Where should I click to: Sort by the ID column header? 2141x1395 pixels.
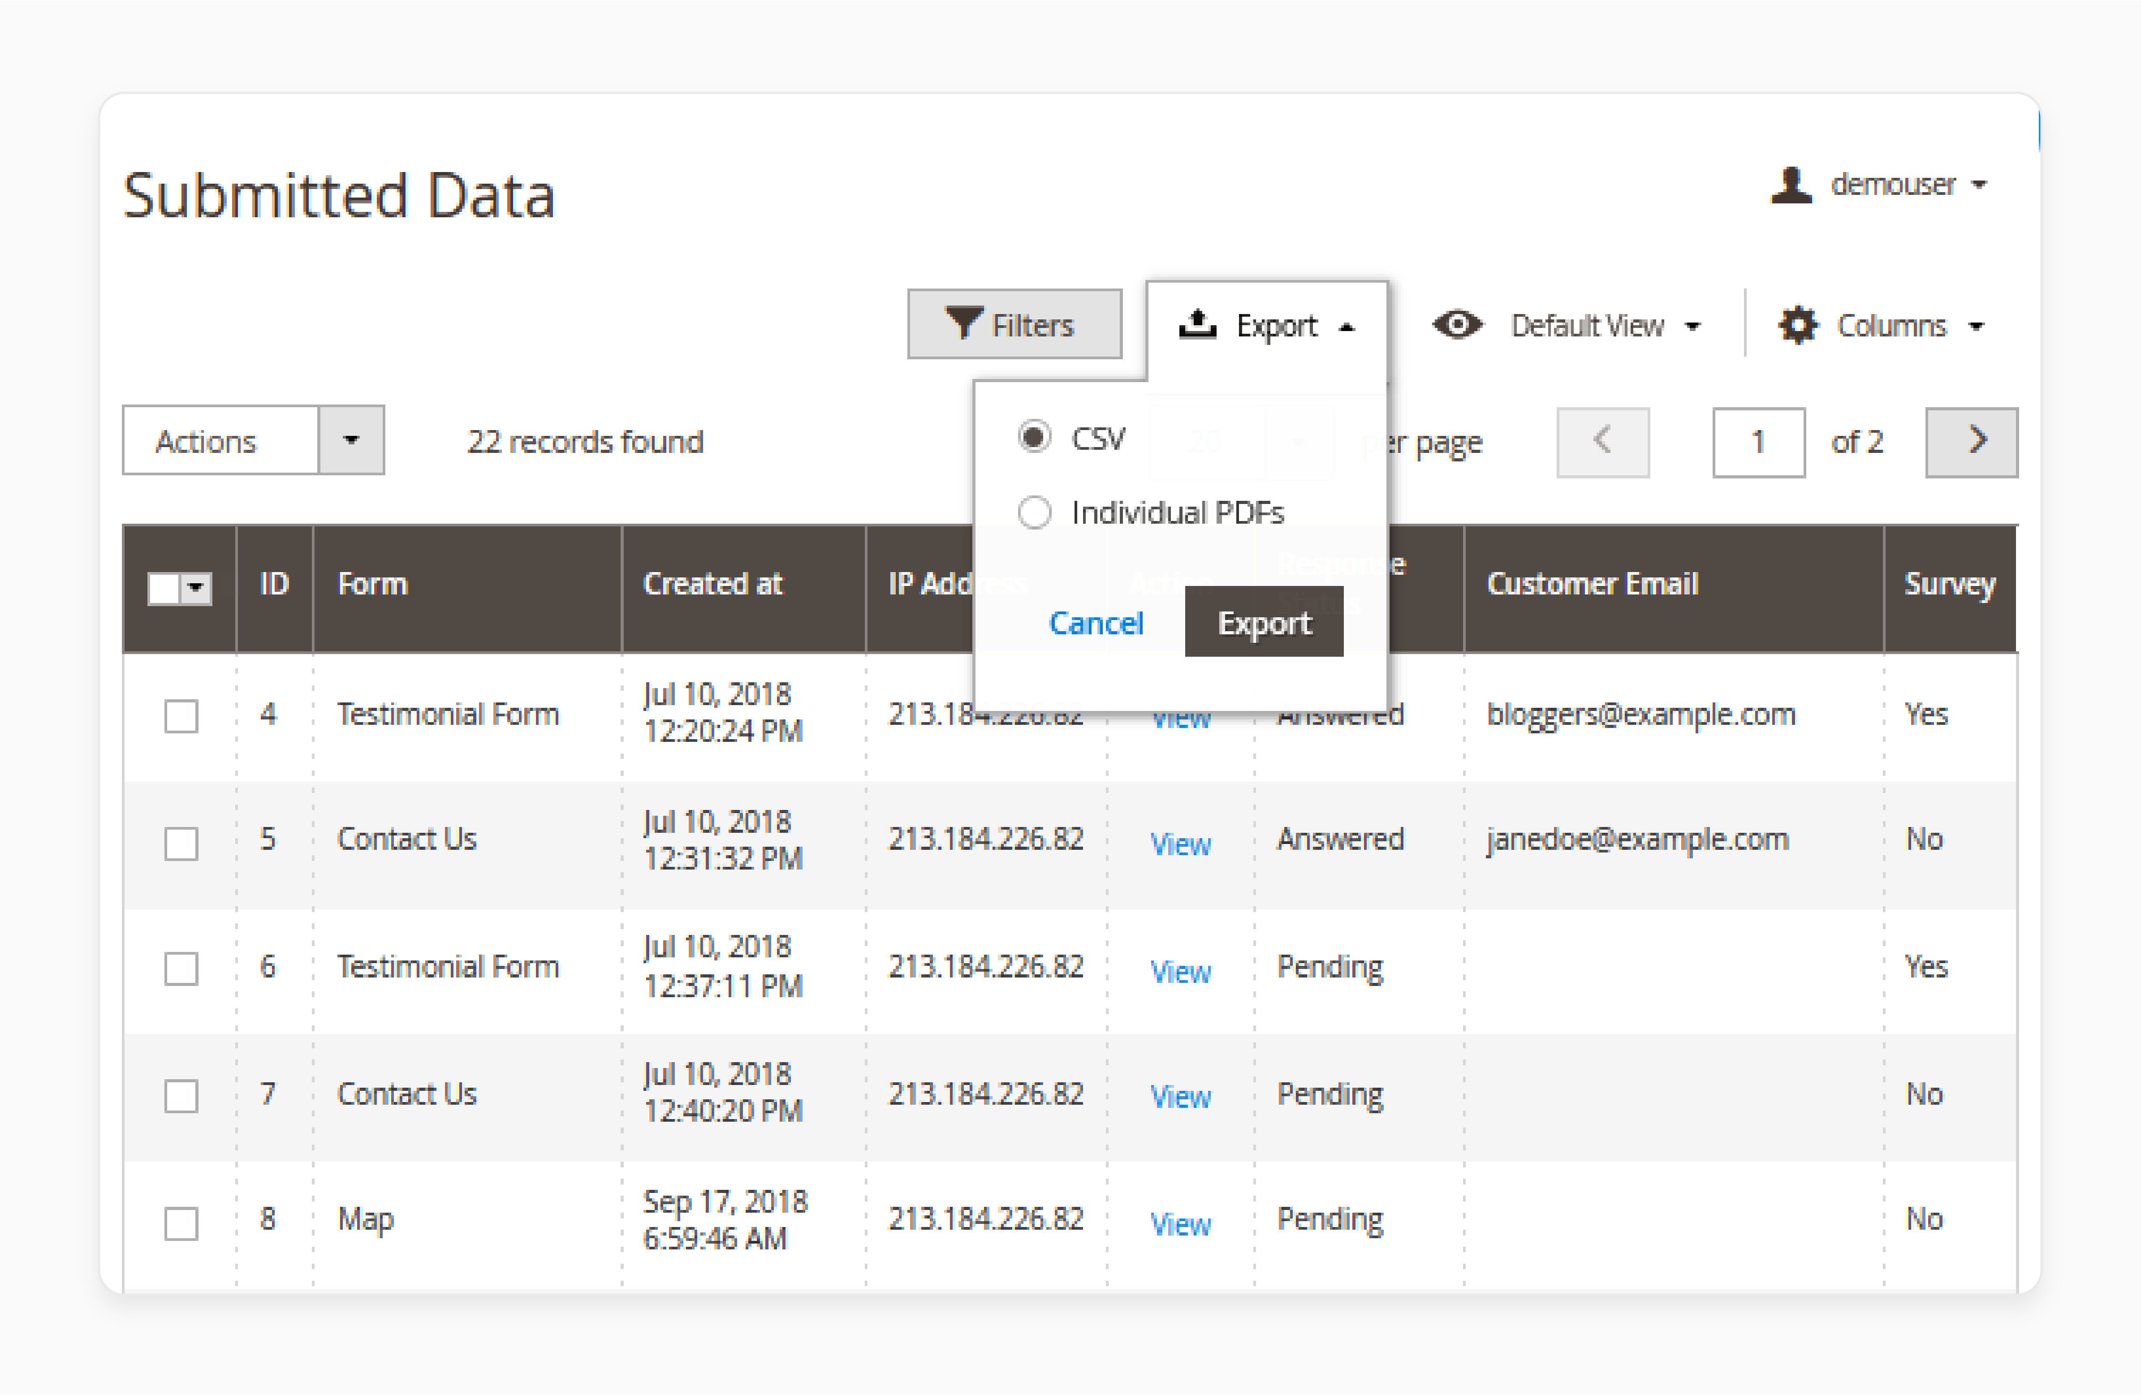[x=274, y=589]
